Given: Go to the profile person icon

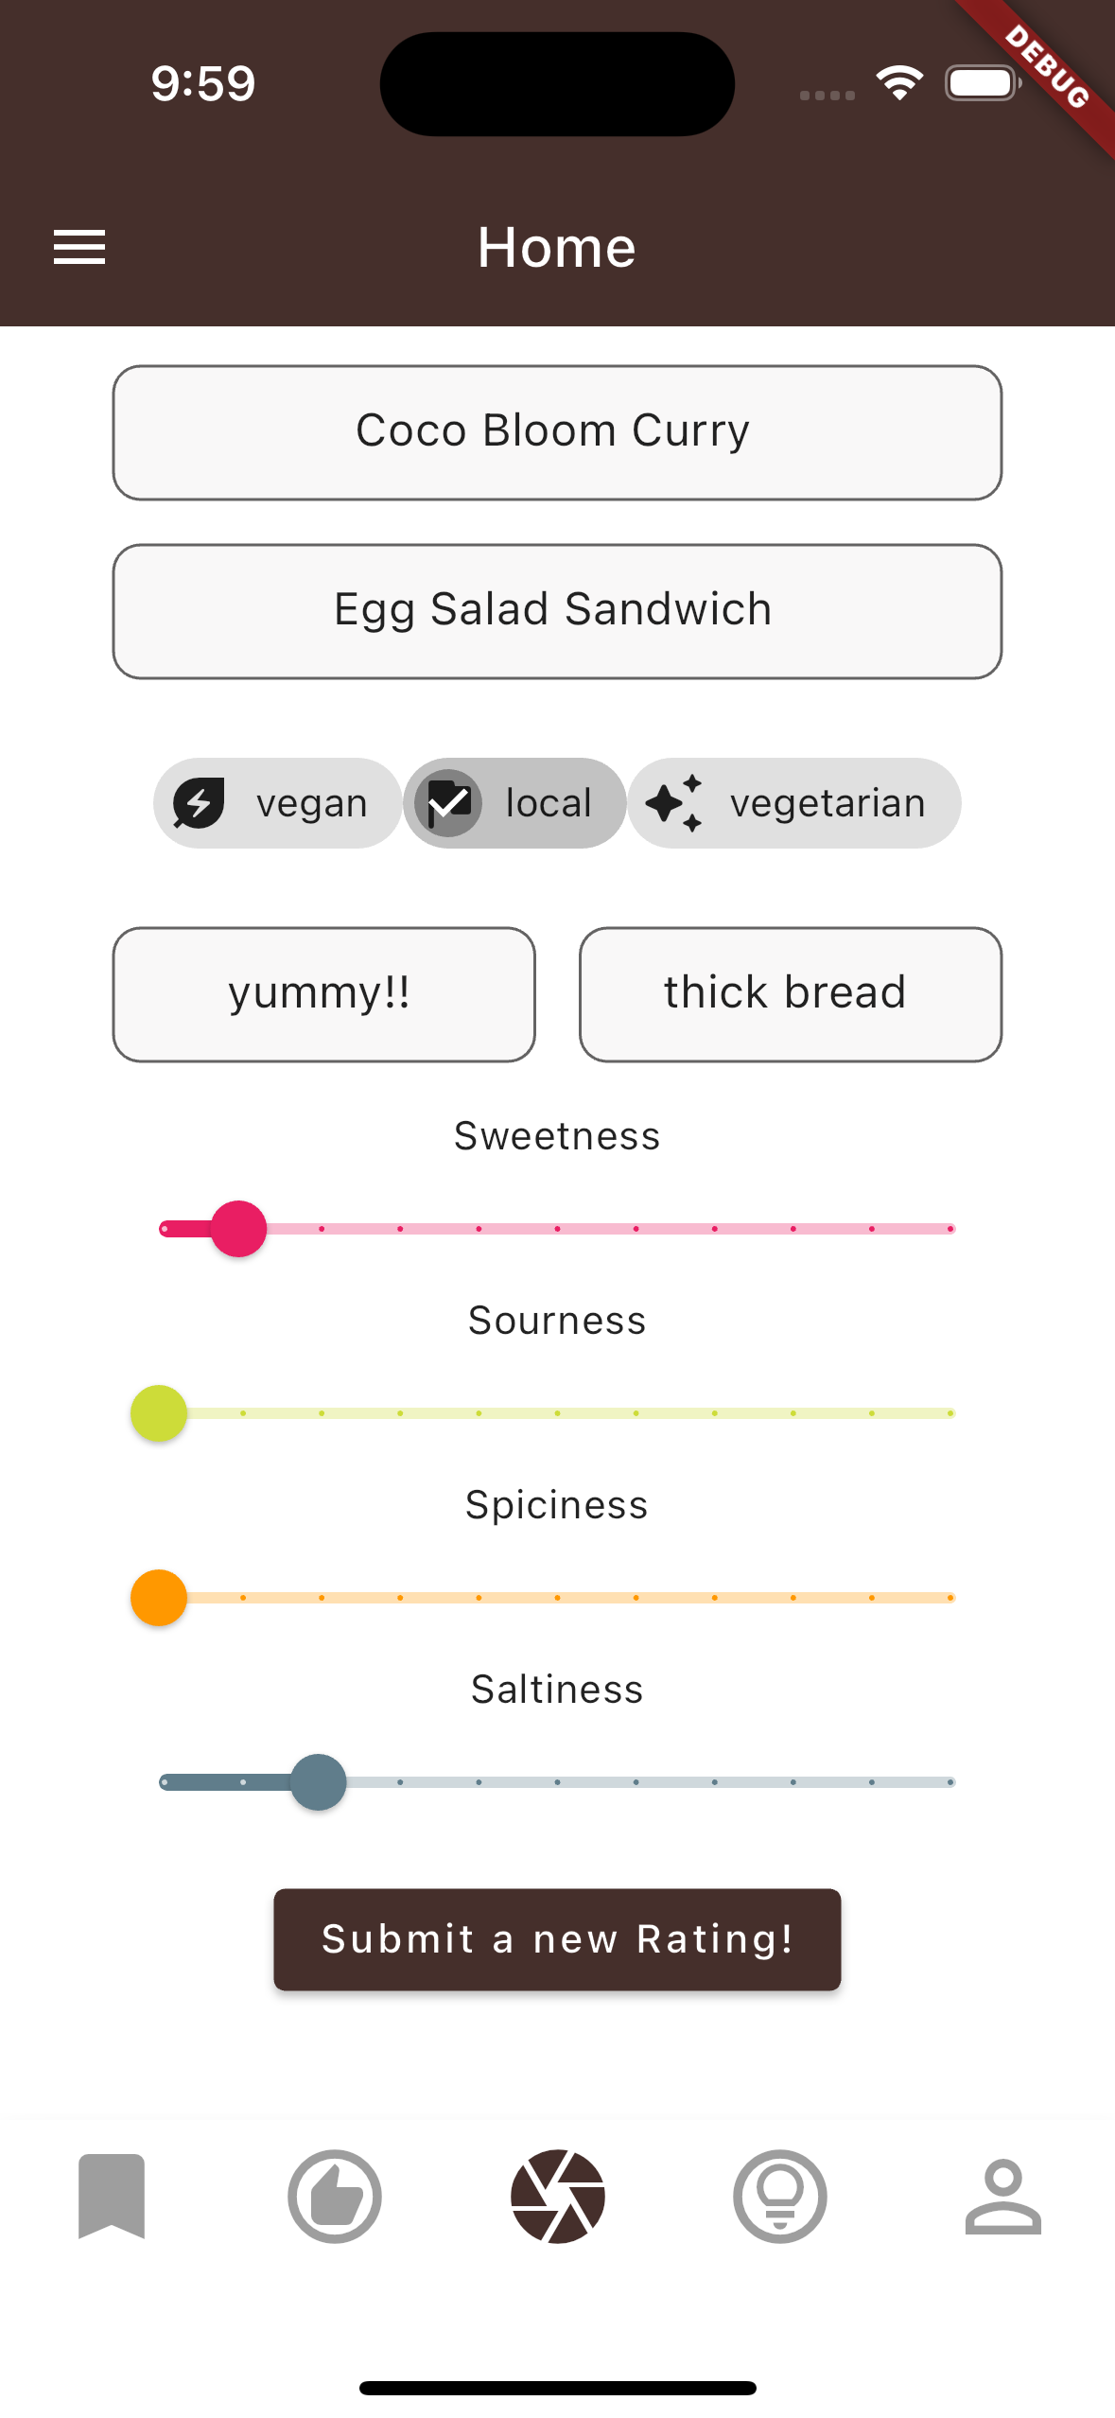Looking at the screenshot, I should (x=1002, y=2196).
